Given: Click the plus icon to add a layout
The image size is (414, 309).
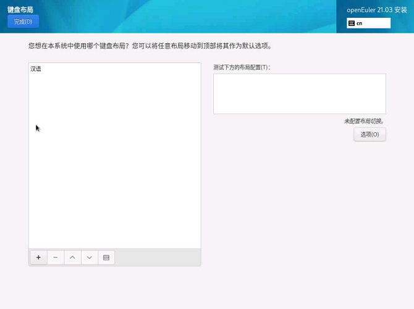Looking at the screenshot, I should click(x=38, y=258).
